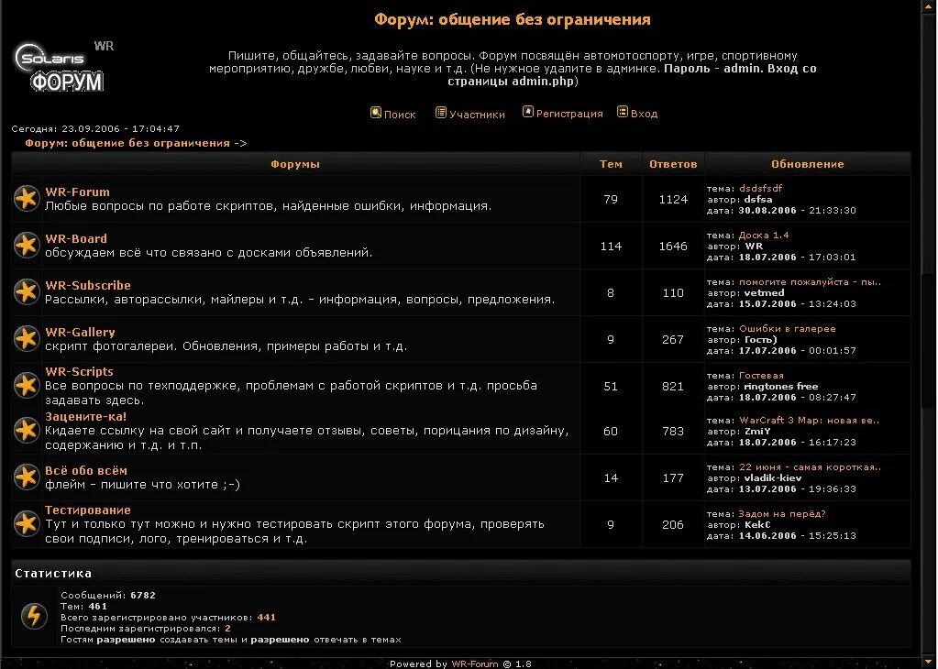
Task: Click WR-Scripts replies count 821
Action: 673,386
